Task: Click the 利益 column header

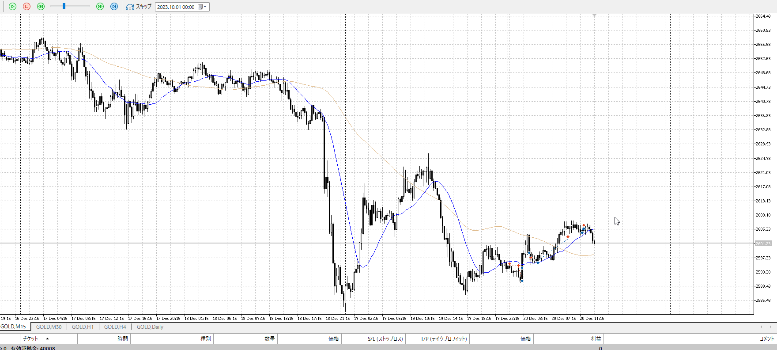Action: 596,339
